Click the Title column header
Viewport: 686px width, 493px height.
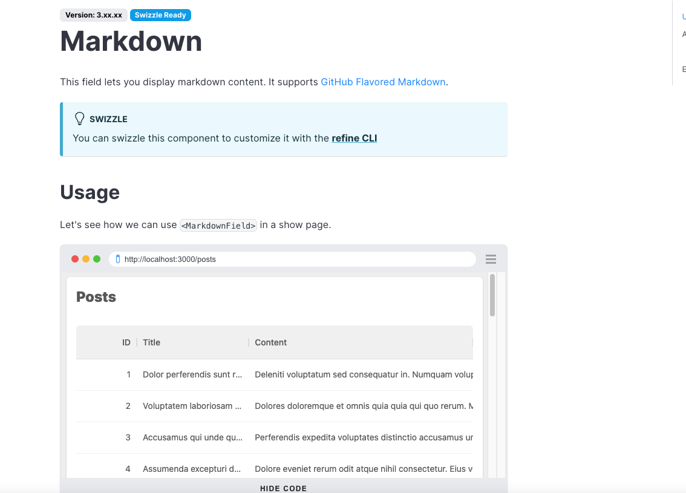click(x=151, y=342)
